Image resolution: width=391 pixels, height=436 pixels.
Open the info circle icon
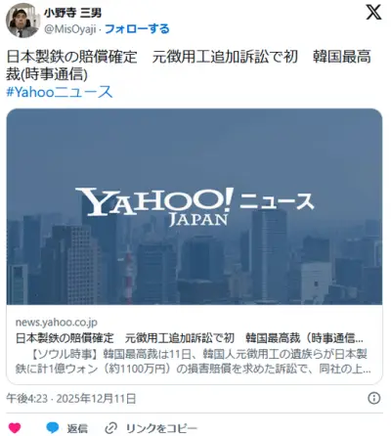[373, 398]
